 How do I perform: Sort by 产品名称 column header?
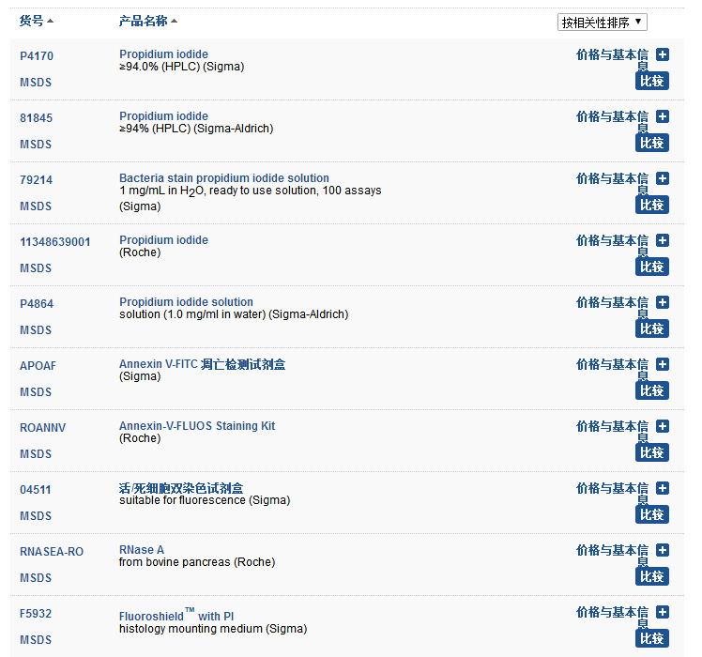pos(147,21)
